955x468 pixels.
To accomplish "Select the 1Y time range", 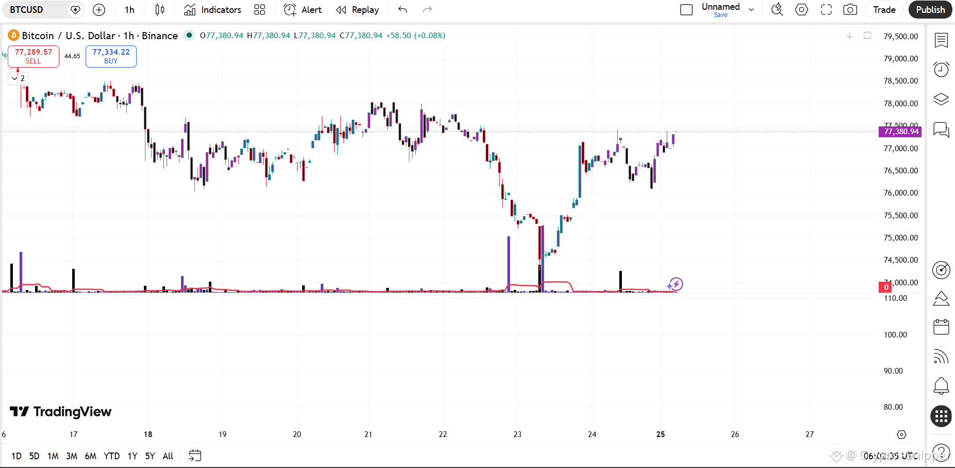I will tap(133, 456).
